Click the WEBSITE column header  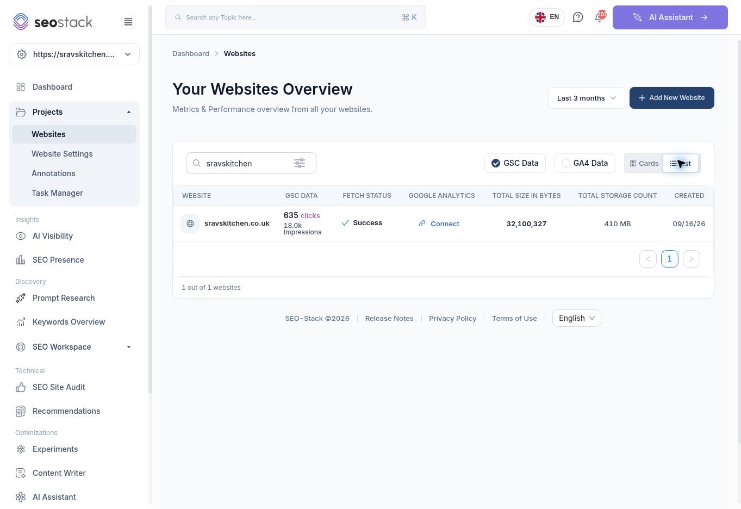(x=197, y=196)
